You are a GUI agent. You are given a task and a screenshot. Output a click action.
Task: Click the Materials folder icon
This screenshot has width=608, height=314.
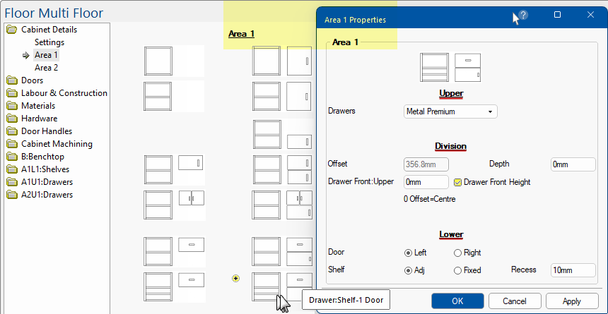point(13,106)
